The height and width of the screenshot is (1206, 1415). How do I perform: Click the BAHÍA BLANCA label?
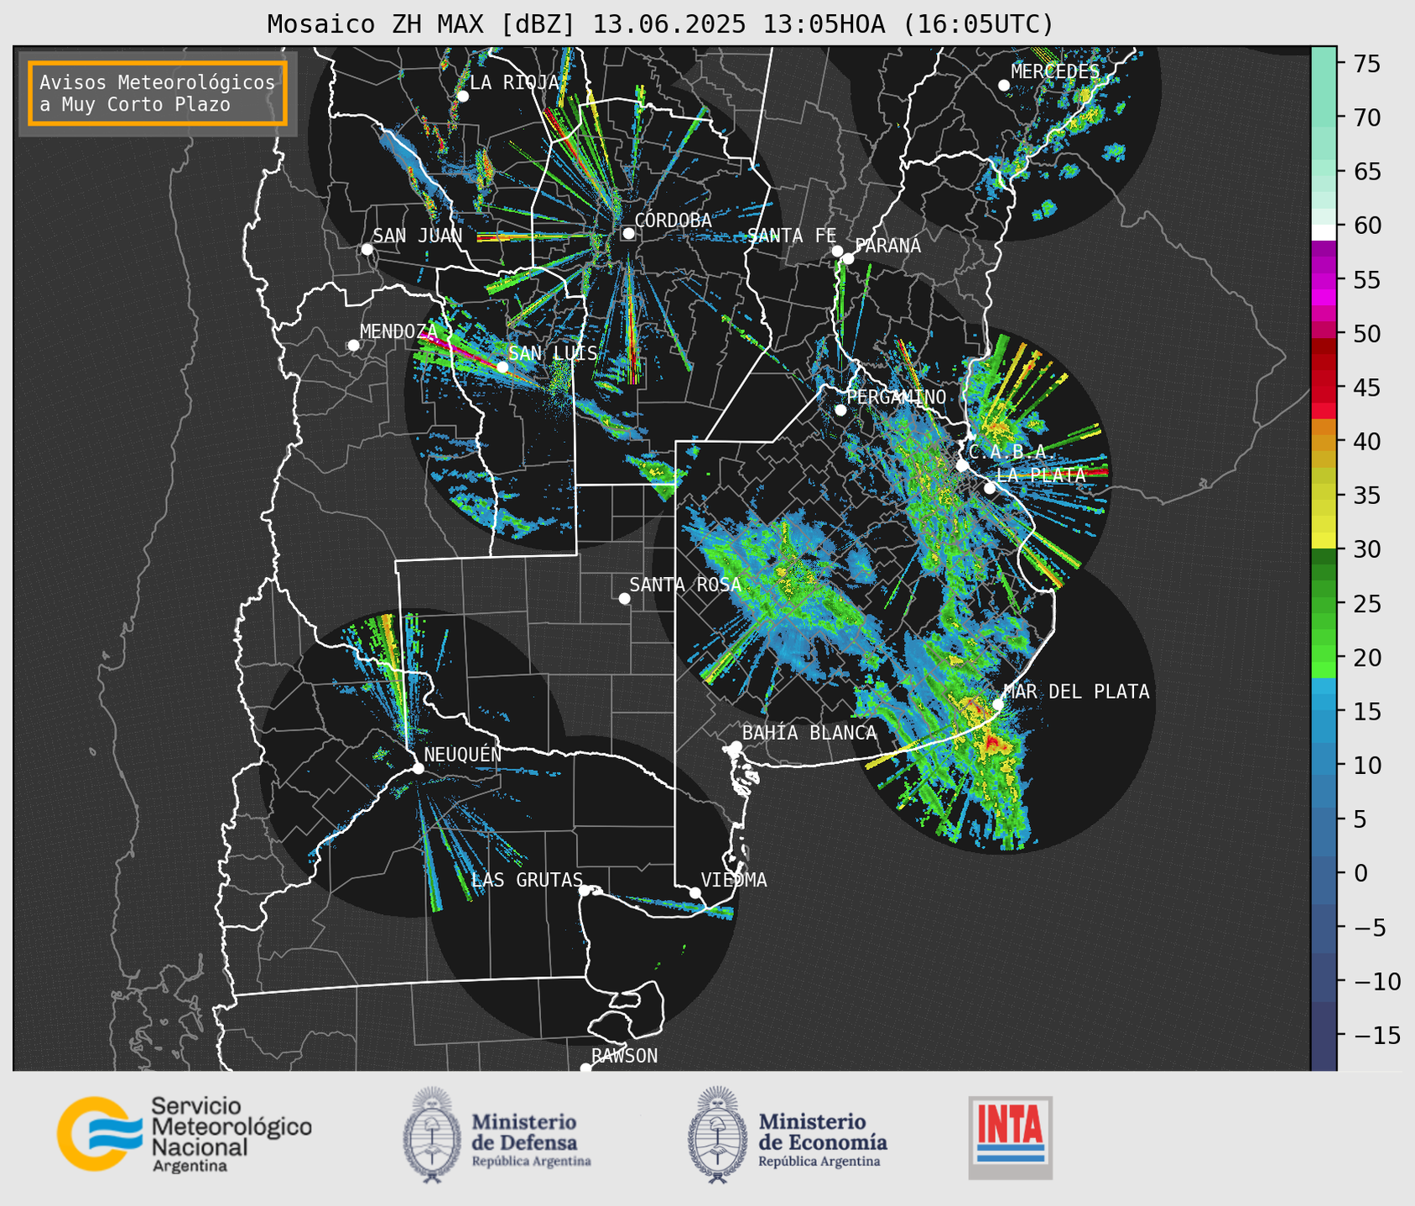[809, 732]
